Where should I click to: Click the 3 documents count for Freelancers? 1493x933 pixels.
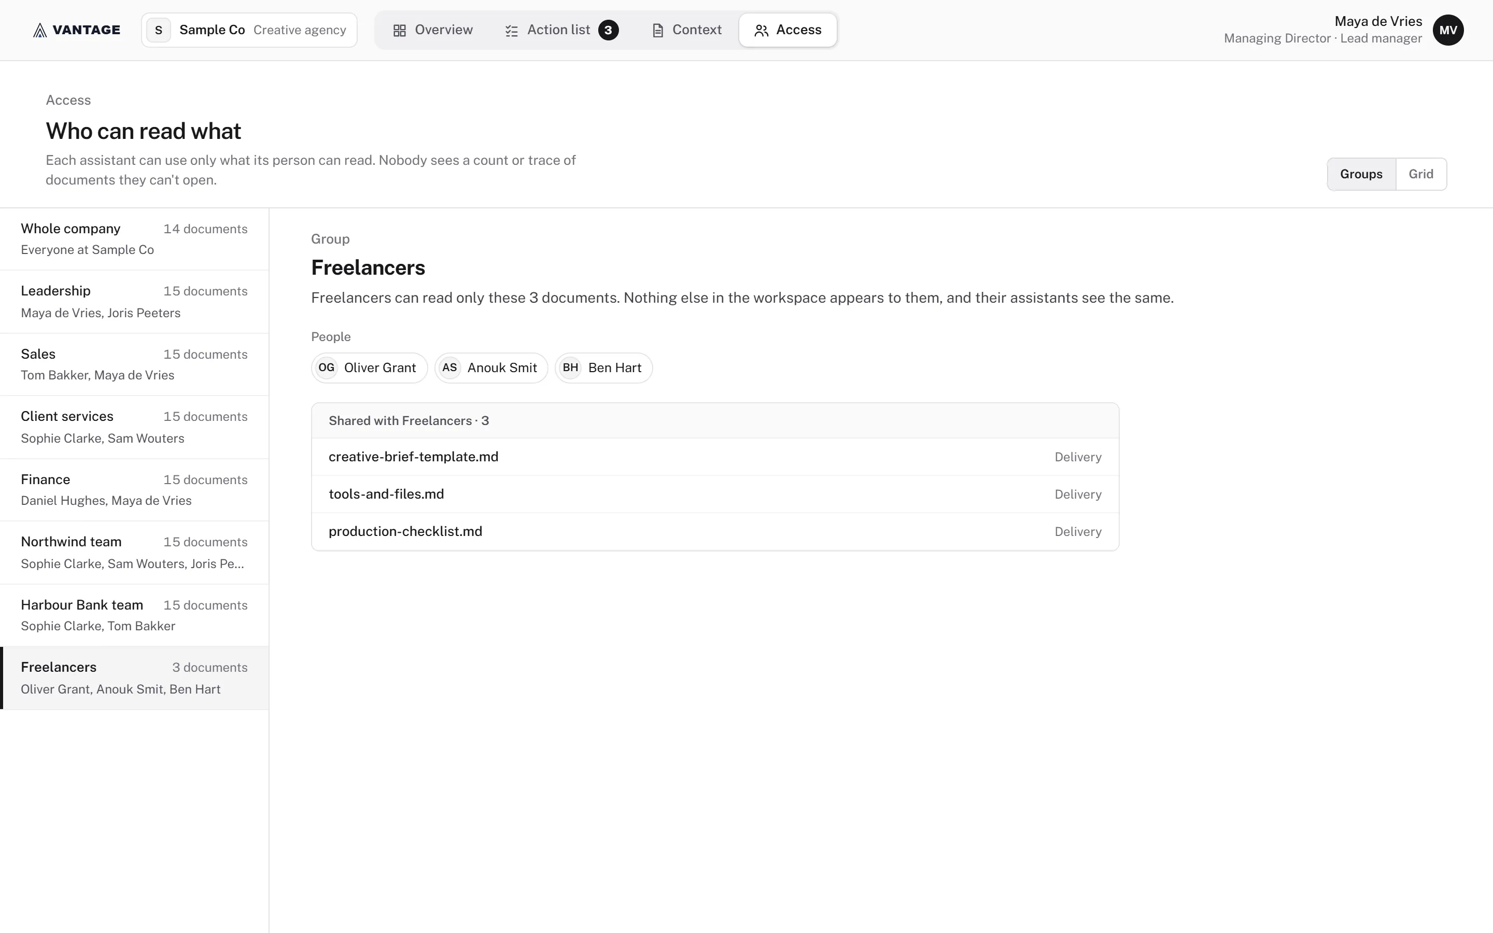coord(210,668)
